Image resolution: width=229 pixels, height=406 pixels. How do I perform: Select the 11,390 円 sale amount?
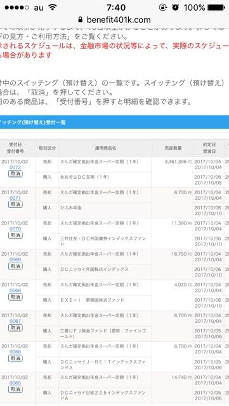tap(181, 223)
